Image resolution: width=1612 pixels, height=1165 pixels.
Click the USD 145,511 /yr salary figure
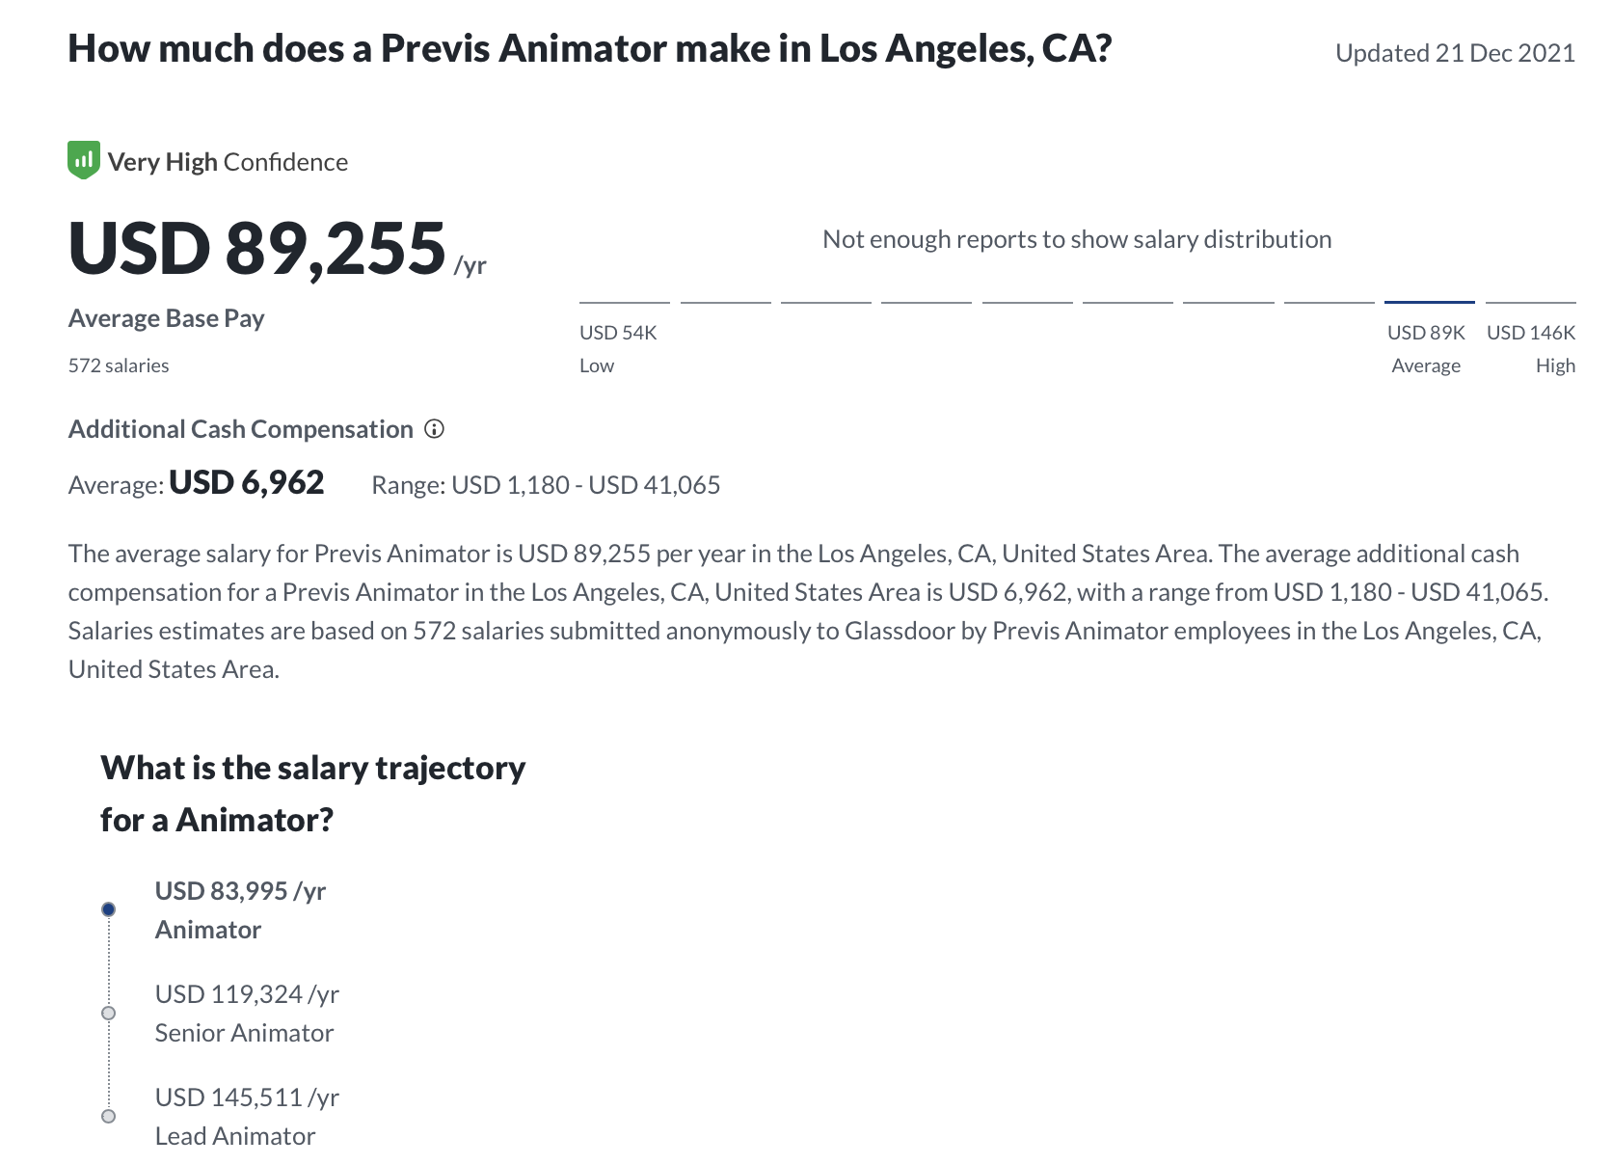(247, 1097)
